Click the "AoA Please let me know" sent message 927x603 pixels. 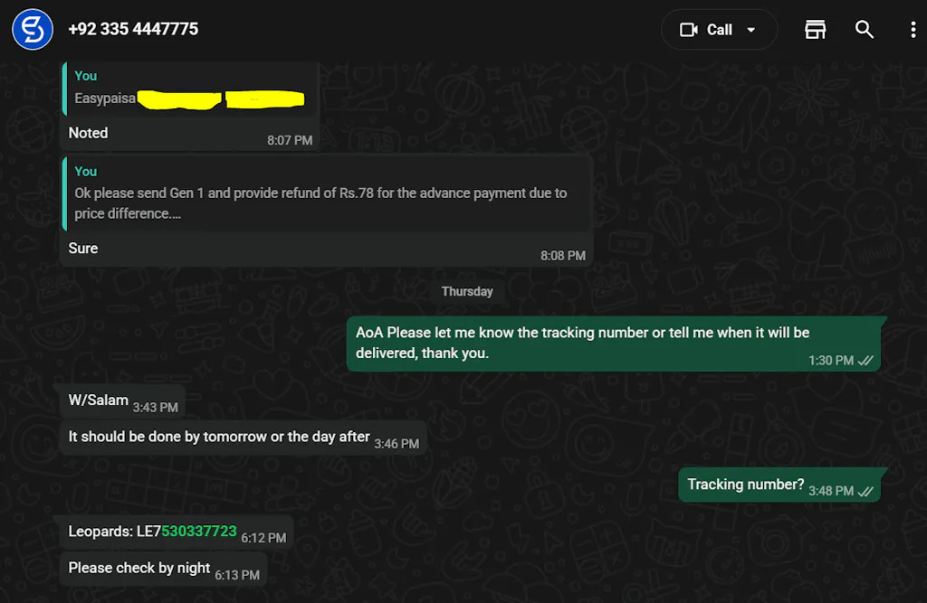582,343
